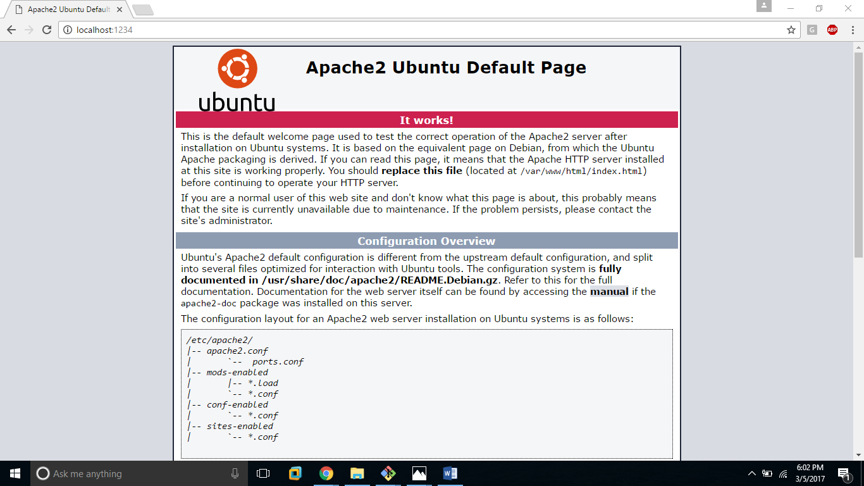Open File Explorer from taskbar
Viewport: 864px width, 486px height.
(x=357, y=473)
